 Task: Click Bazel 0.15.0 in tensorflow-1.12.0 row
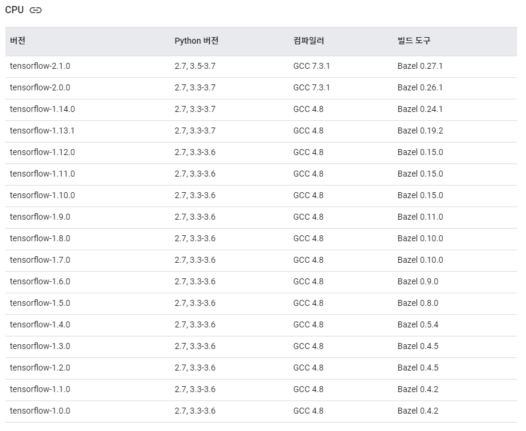421,152
